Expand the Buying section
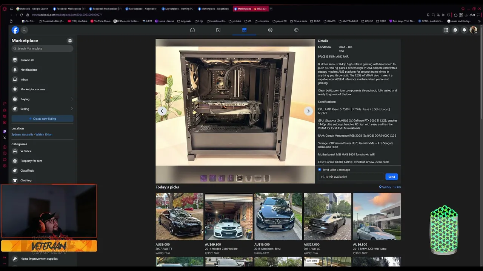This screenshot has height=271, width=483. click(42, 99)
